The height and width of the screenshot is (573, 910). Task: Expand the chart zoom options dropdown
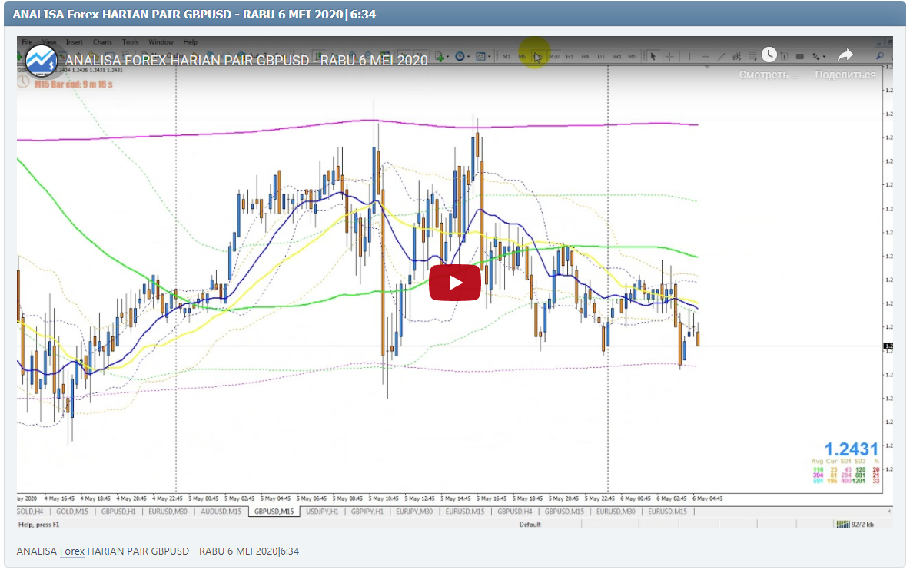coord(490,56)
